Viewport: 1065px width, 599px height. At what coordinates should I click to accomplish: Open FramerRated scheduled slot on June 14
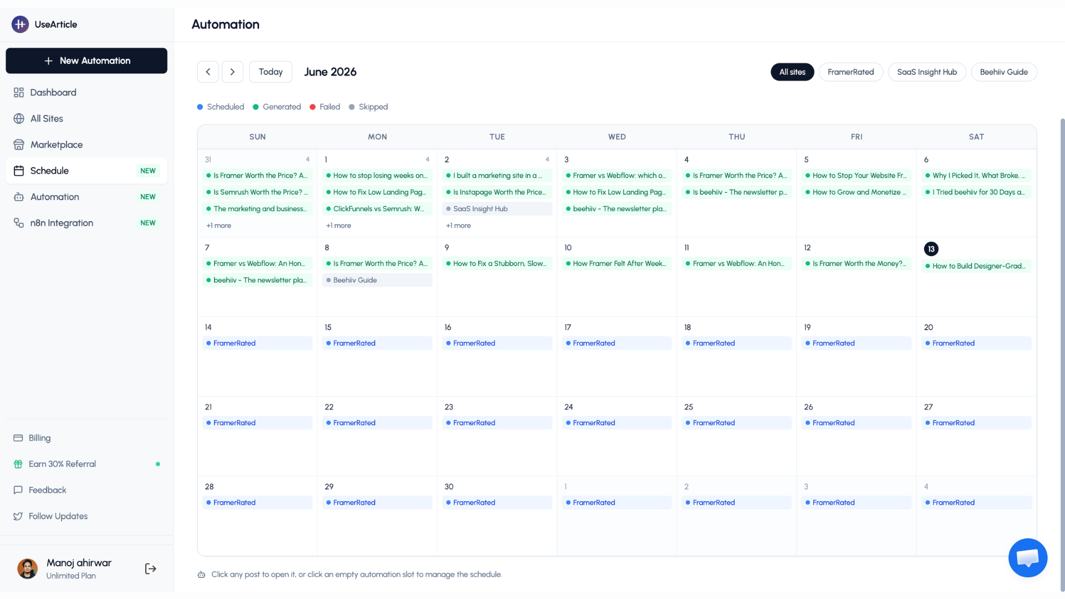tap(257, 343)
